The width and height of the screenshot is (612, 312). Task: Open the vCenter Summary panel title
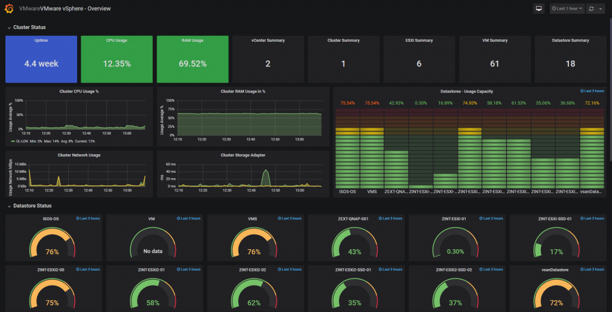tap(268, 40)
